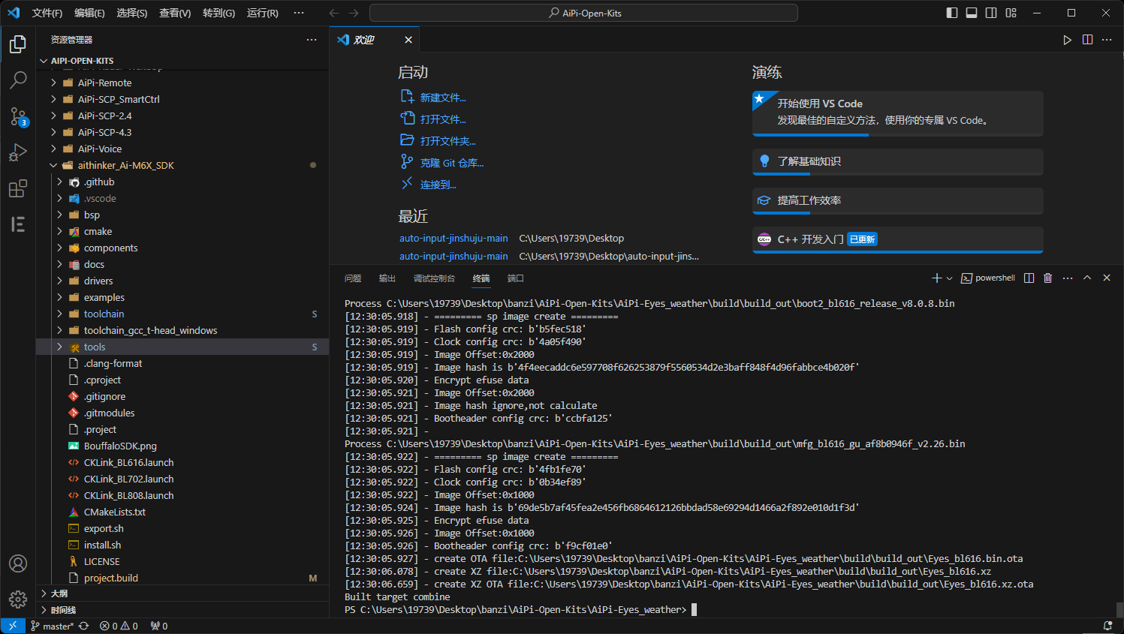The height and width of the screenshot is (634, 1124).
Task: Maximize the panel size with caret icon
Action: coord(1087,278)
